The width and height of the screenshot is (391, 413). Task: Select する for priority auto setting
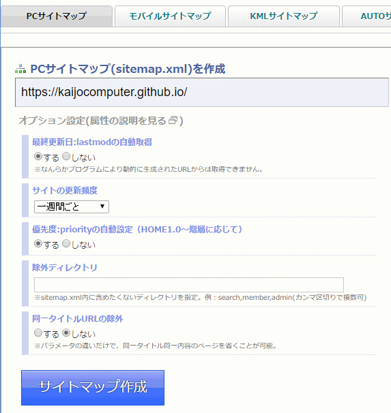click(x=38, y=243)
